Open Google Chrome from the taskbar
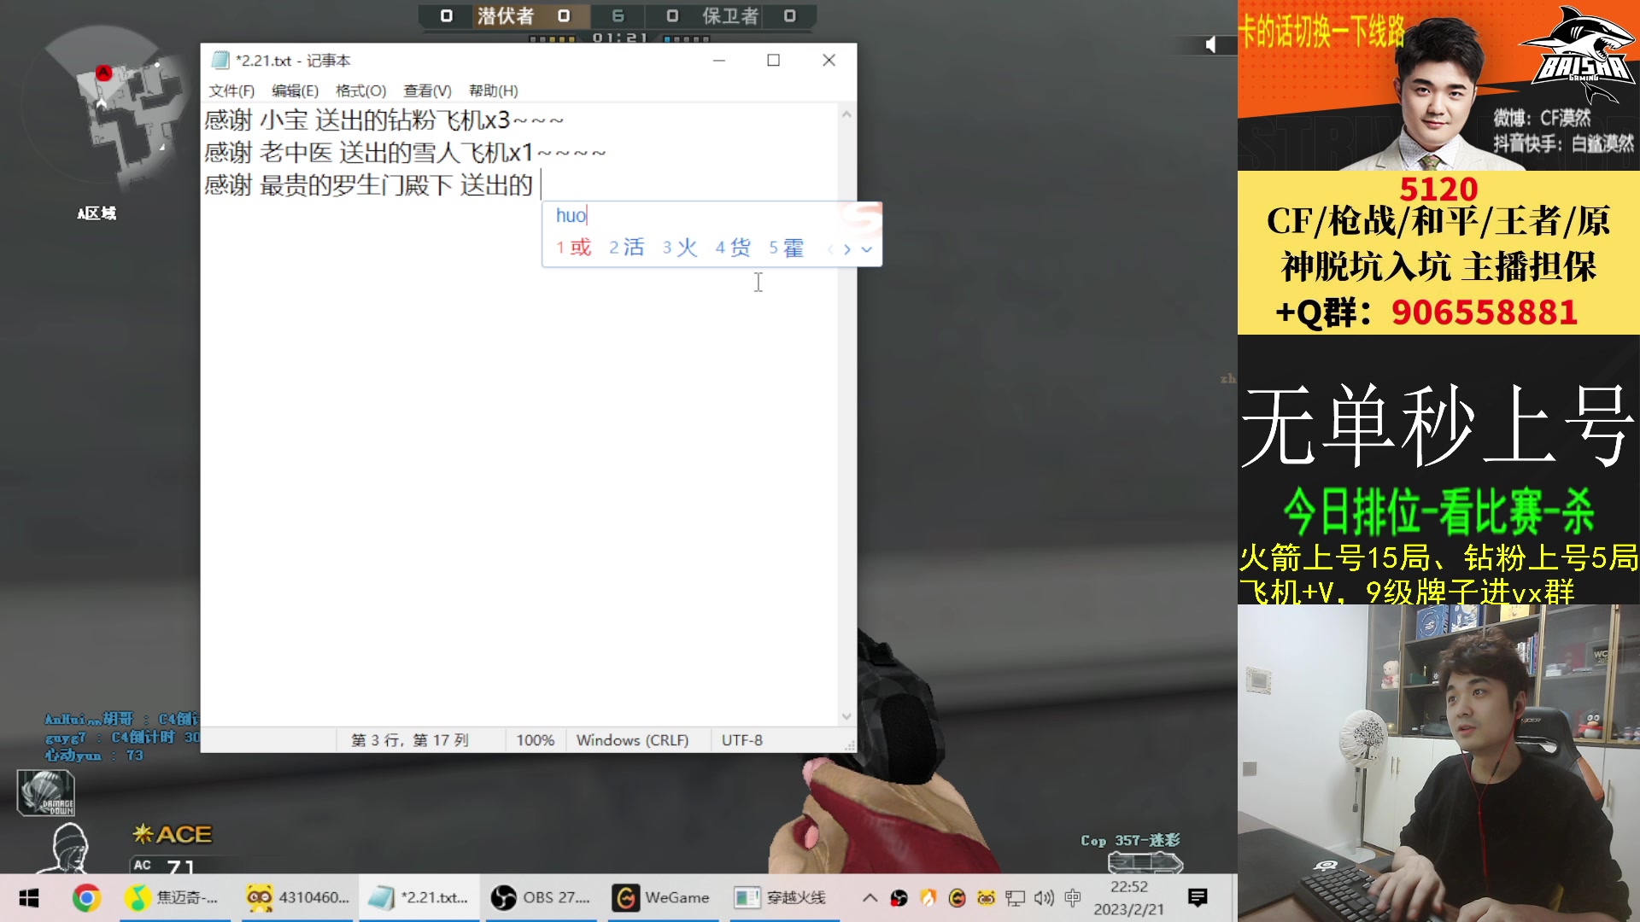Screen dimensions: 1640x922 [x=86, y=898]
